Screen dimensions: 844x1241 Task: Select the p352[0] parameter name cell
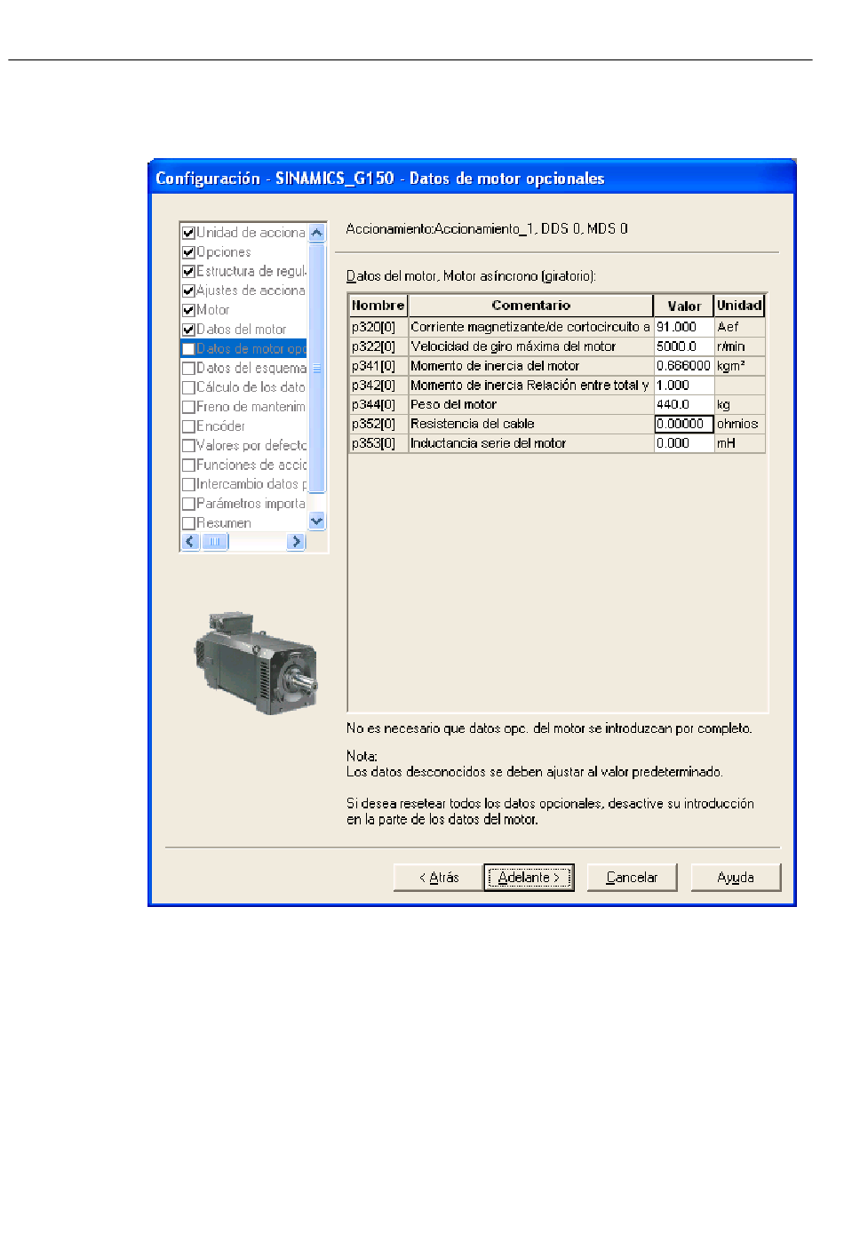pyautogui.click(x=378, y=425)
